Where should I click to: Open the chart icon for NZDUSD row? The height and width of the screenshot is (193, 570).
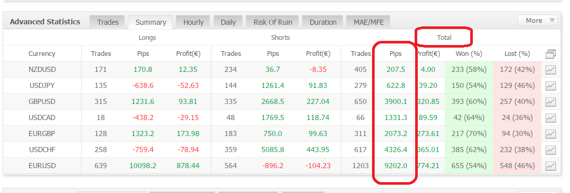pos(551,70)
